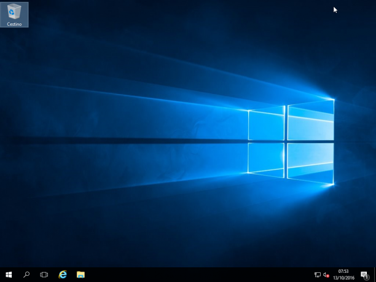This screenshot has height=282, width=376.
Task: Open the taskbar search magnifier
Action: click(26, 275)
